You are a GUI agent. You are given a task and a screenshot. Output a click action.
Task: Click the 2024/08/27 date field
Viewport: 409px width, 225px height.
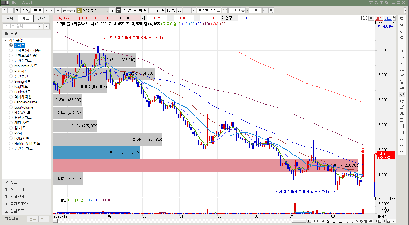coord(207,10)
